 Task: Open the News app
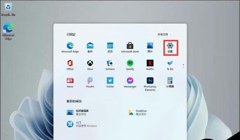[x=70, y=83]
